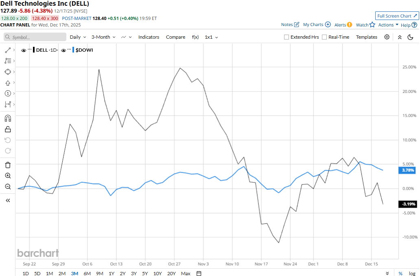Screen dimensions: 420x276
Task: Enable Extended Hrs checkbox
Action: click(x=287, y=37)
